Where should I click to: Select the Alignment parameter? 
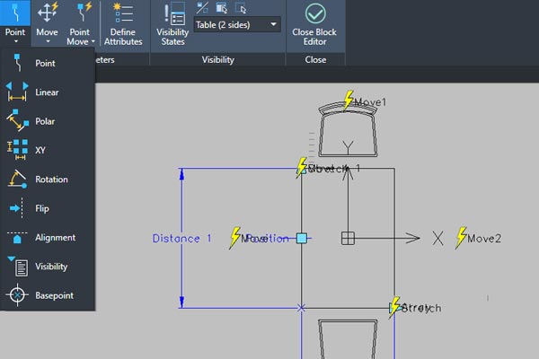54,238
